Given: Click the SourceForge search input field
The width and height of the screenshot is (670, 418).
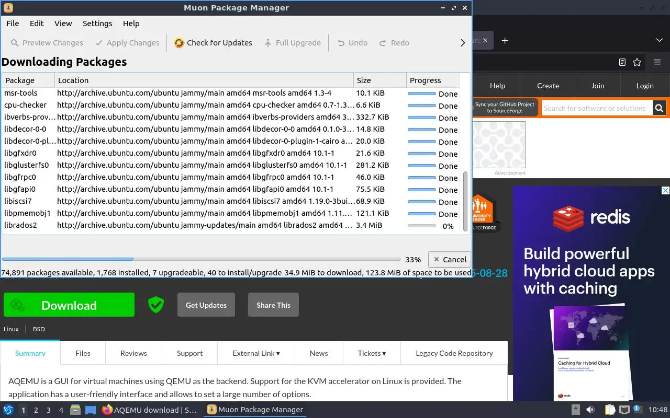Looking at the screenshot, I should click(597, 108).
